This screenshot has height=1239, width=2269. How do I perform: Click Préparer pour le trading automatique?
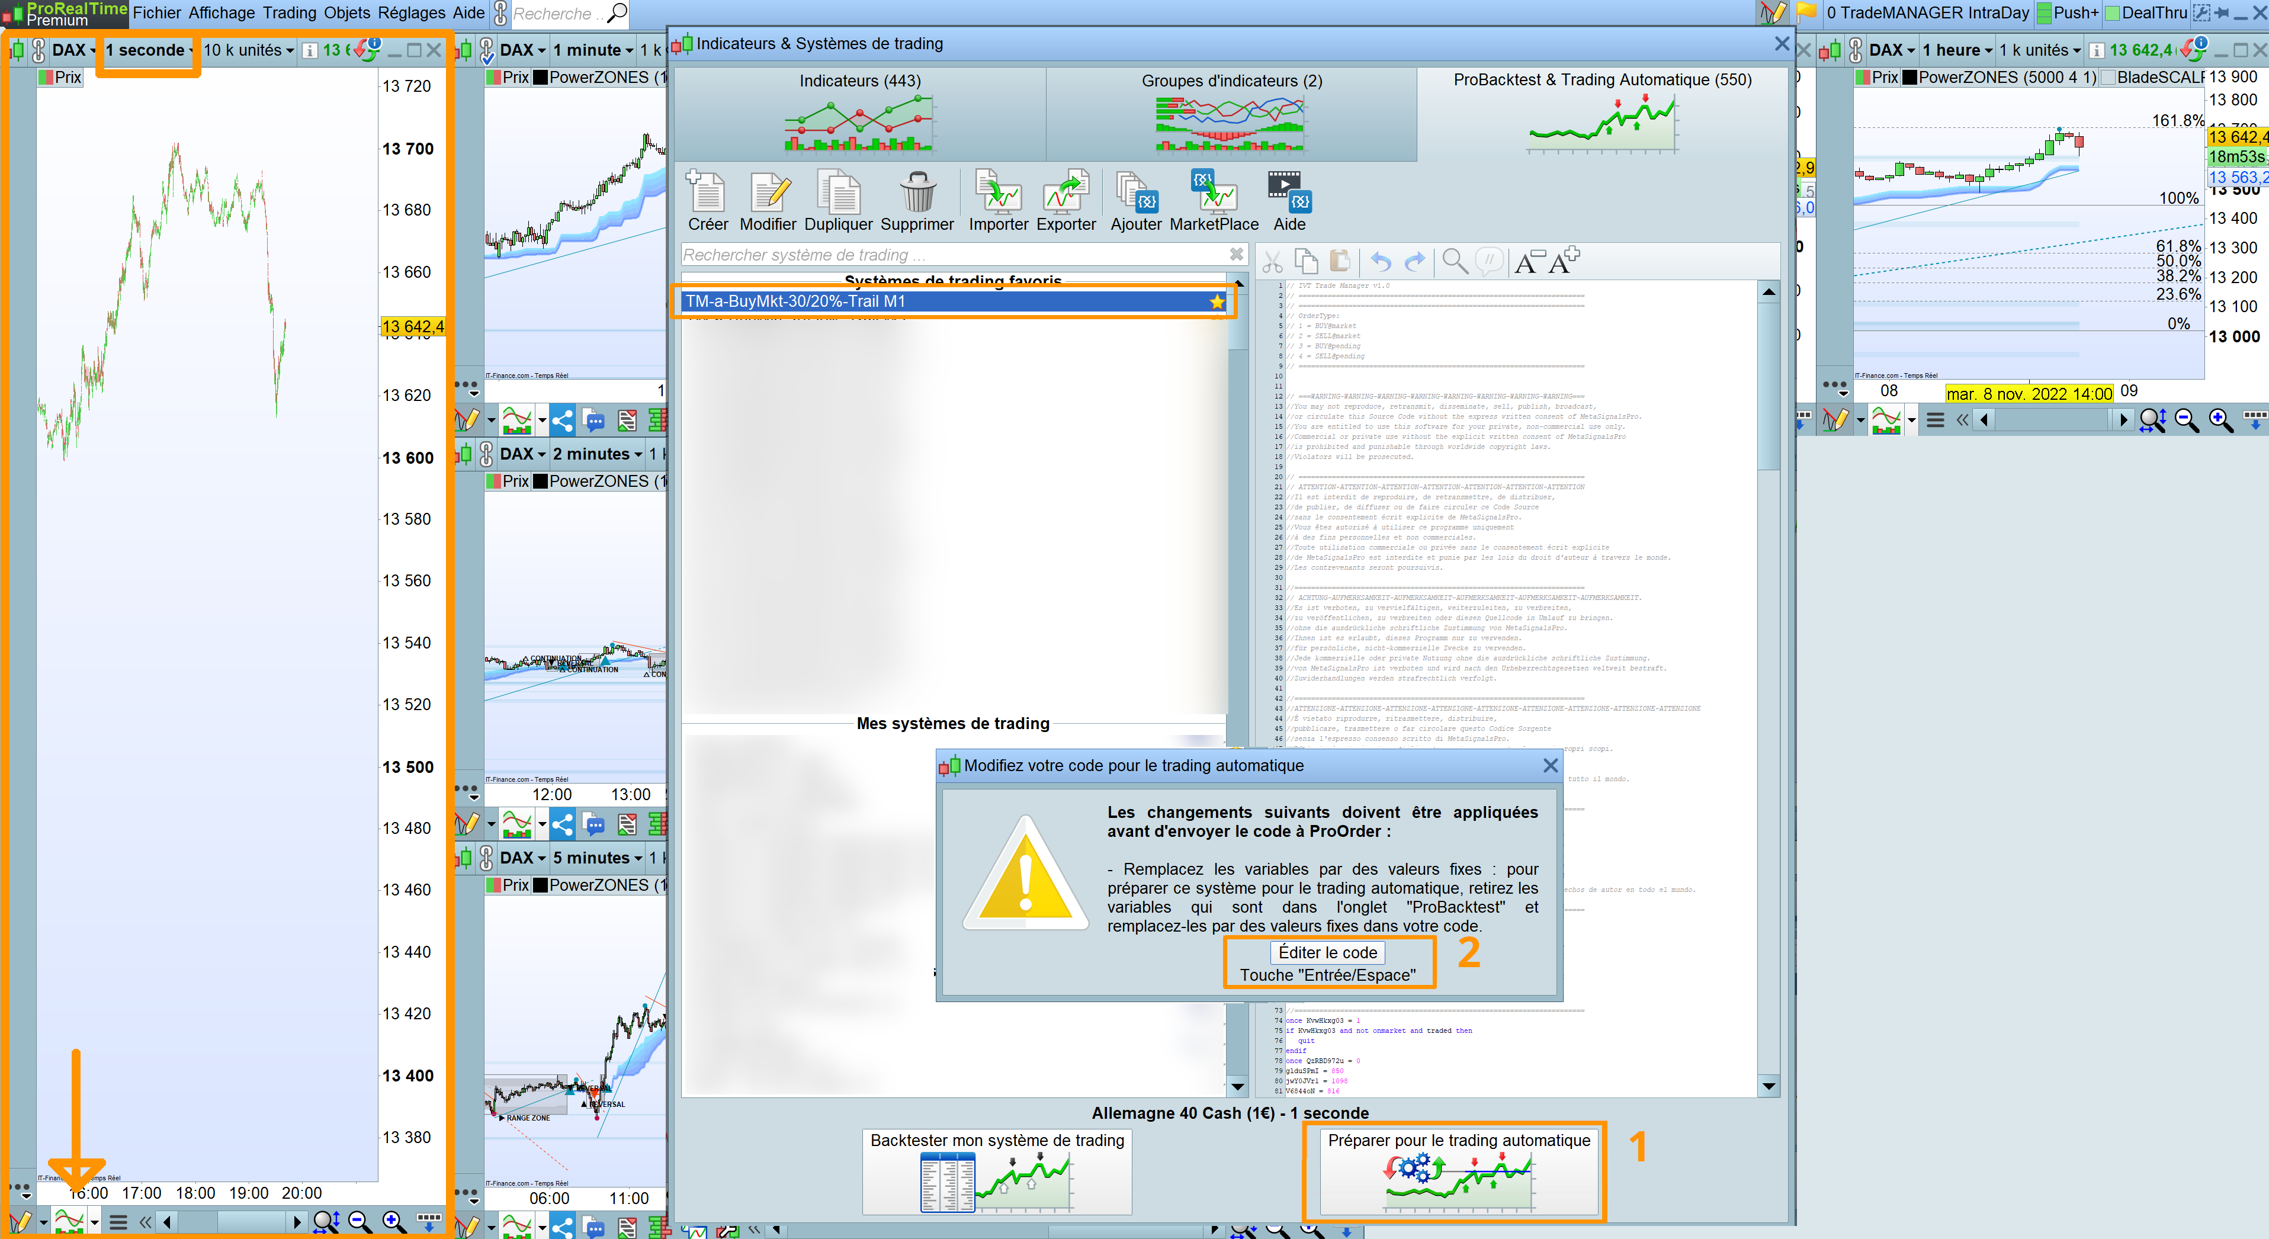pos(1459,1172)
